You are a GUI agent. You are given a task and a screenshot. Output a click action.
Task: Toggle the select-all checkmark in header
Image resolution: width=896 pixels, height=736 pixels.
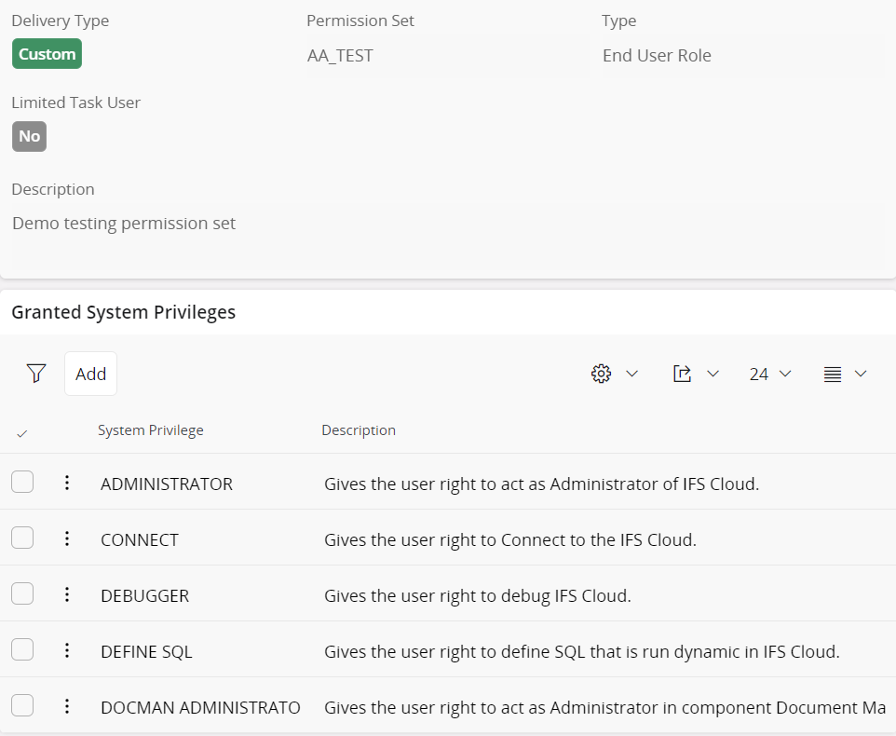tap(22, 432)
